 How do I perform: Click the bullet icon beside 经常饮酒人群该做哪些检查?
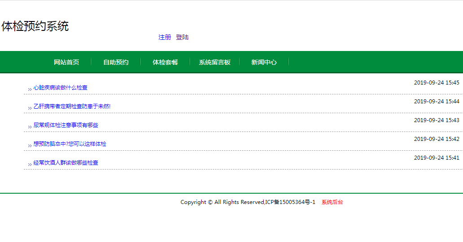point(30,165)
